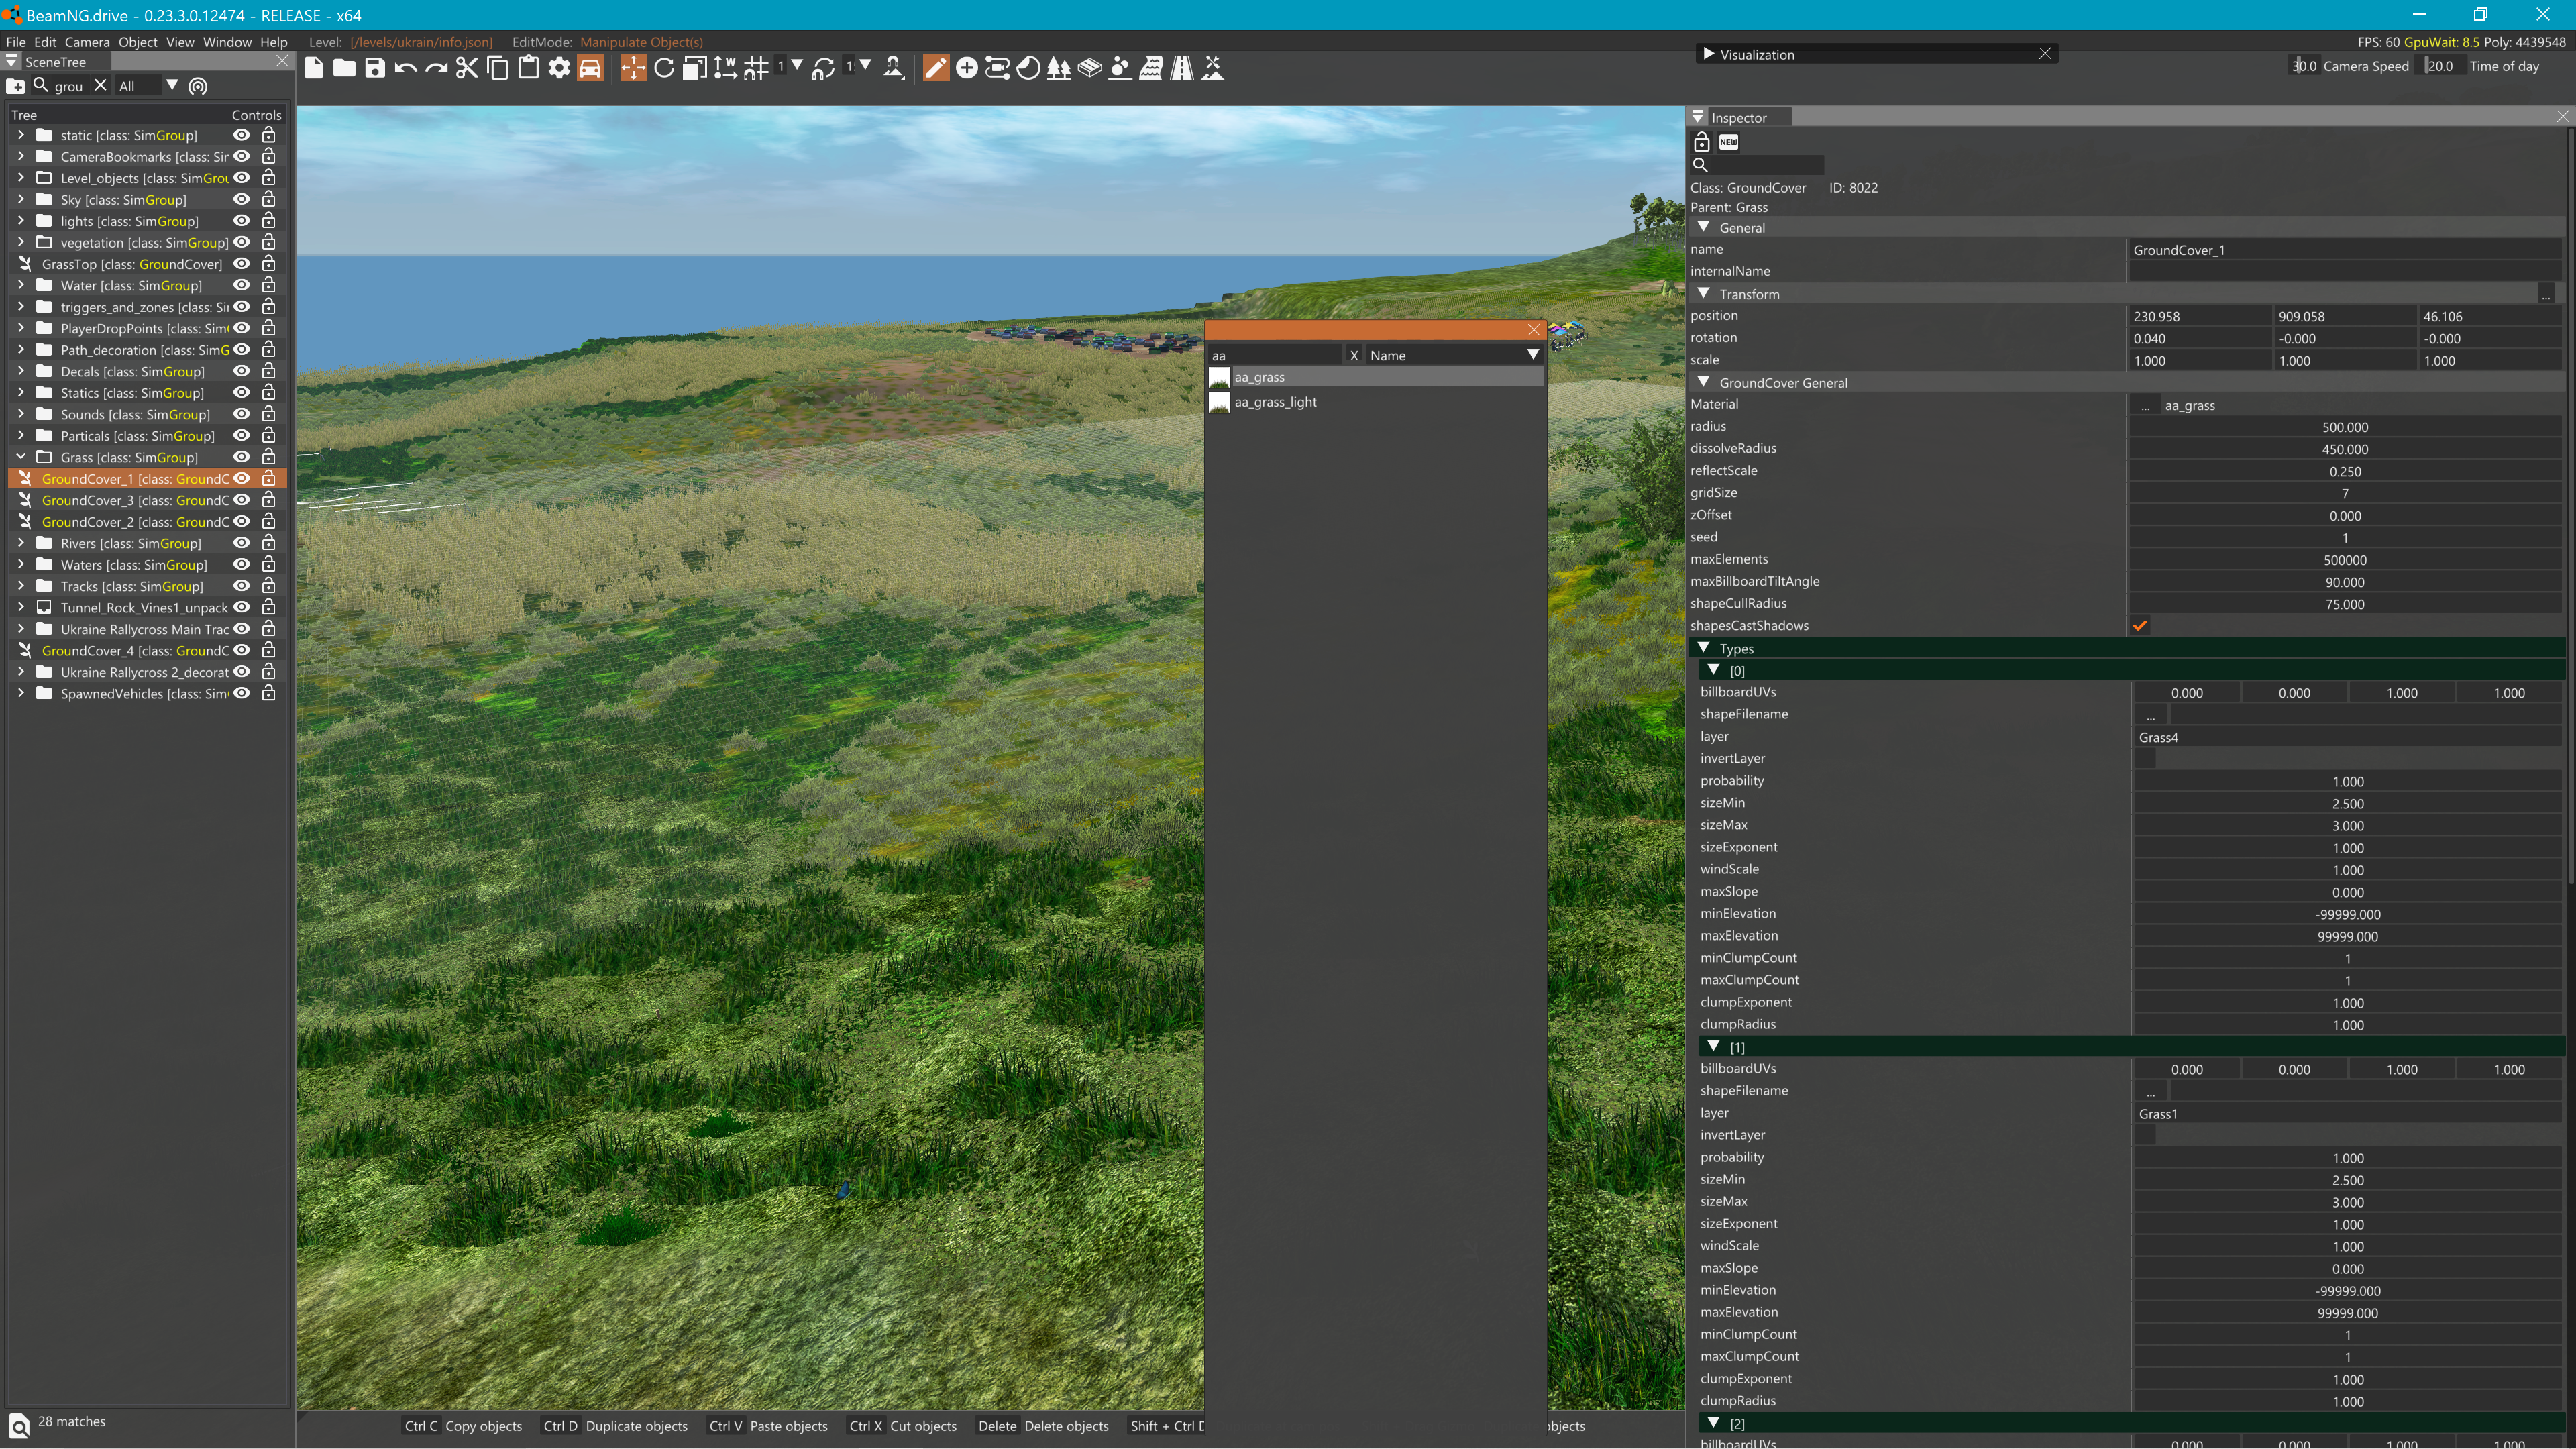Select the aa_grass_light material
The width and height of the screenshot is (2576, 1449).
point(1275,402)
